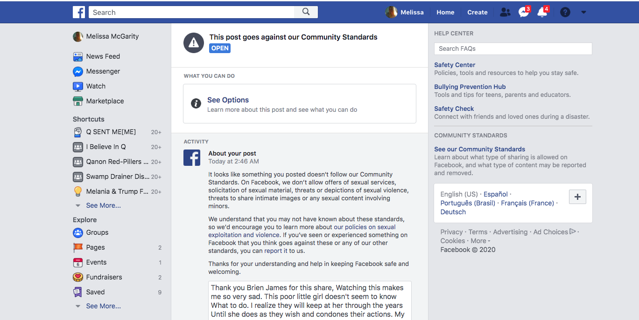Open the Q SENT ME[ME] shortcut icon
Screen dimensions: 639x320
pos(78,132)
